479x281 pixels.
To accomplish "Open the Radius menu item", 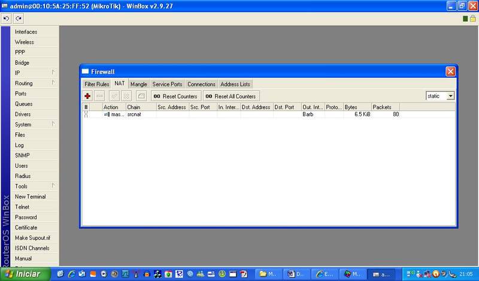I will coord(35,176).
